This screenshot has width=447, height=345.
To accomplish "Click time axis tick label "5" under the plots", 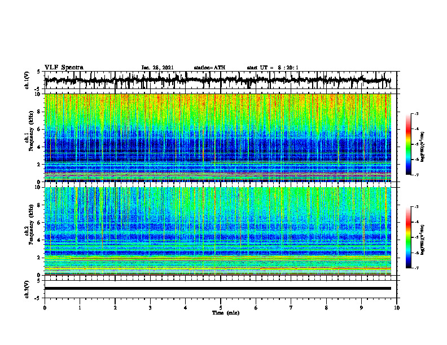I will point(221,308).
